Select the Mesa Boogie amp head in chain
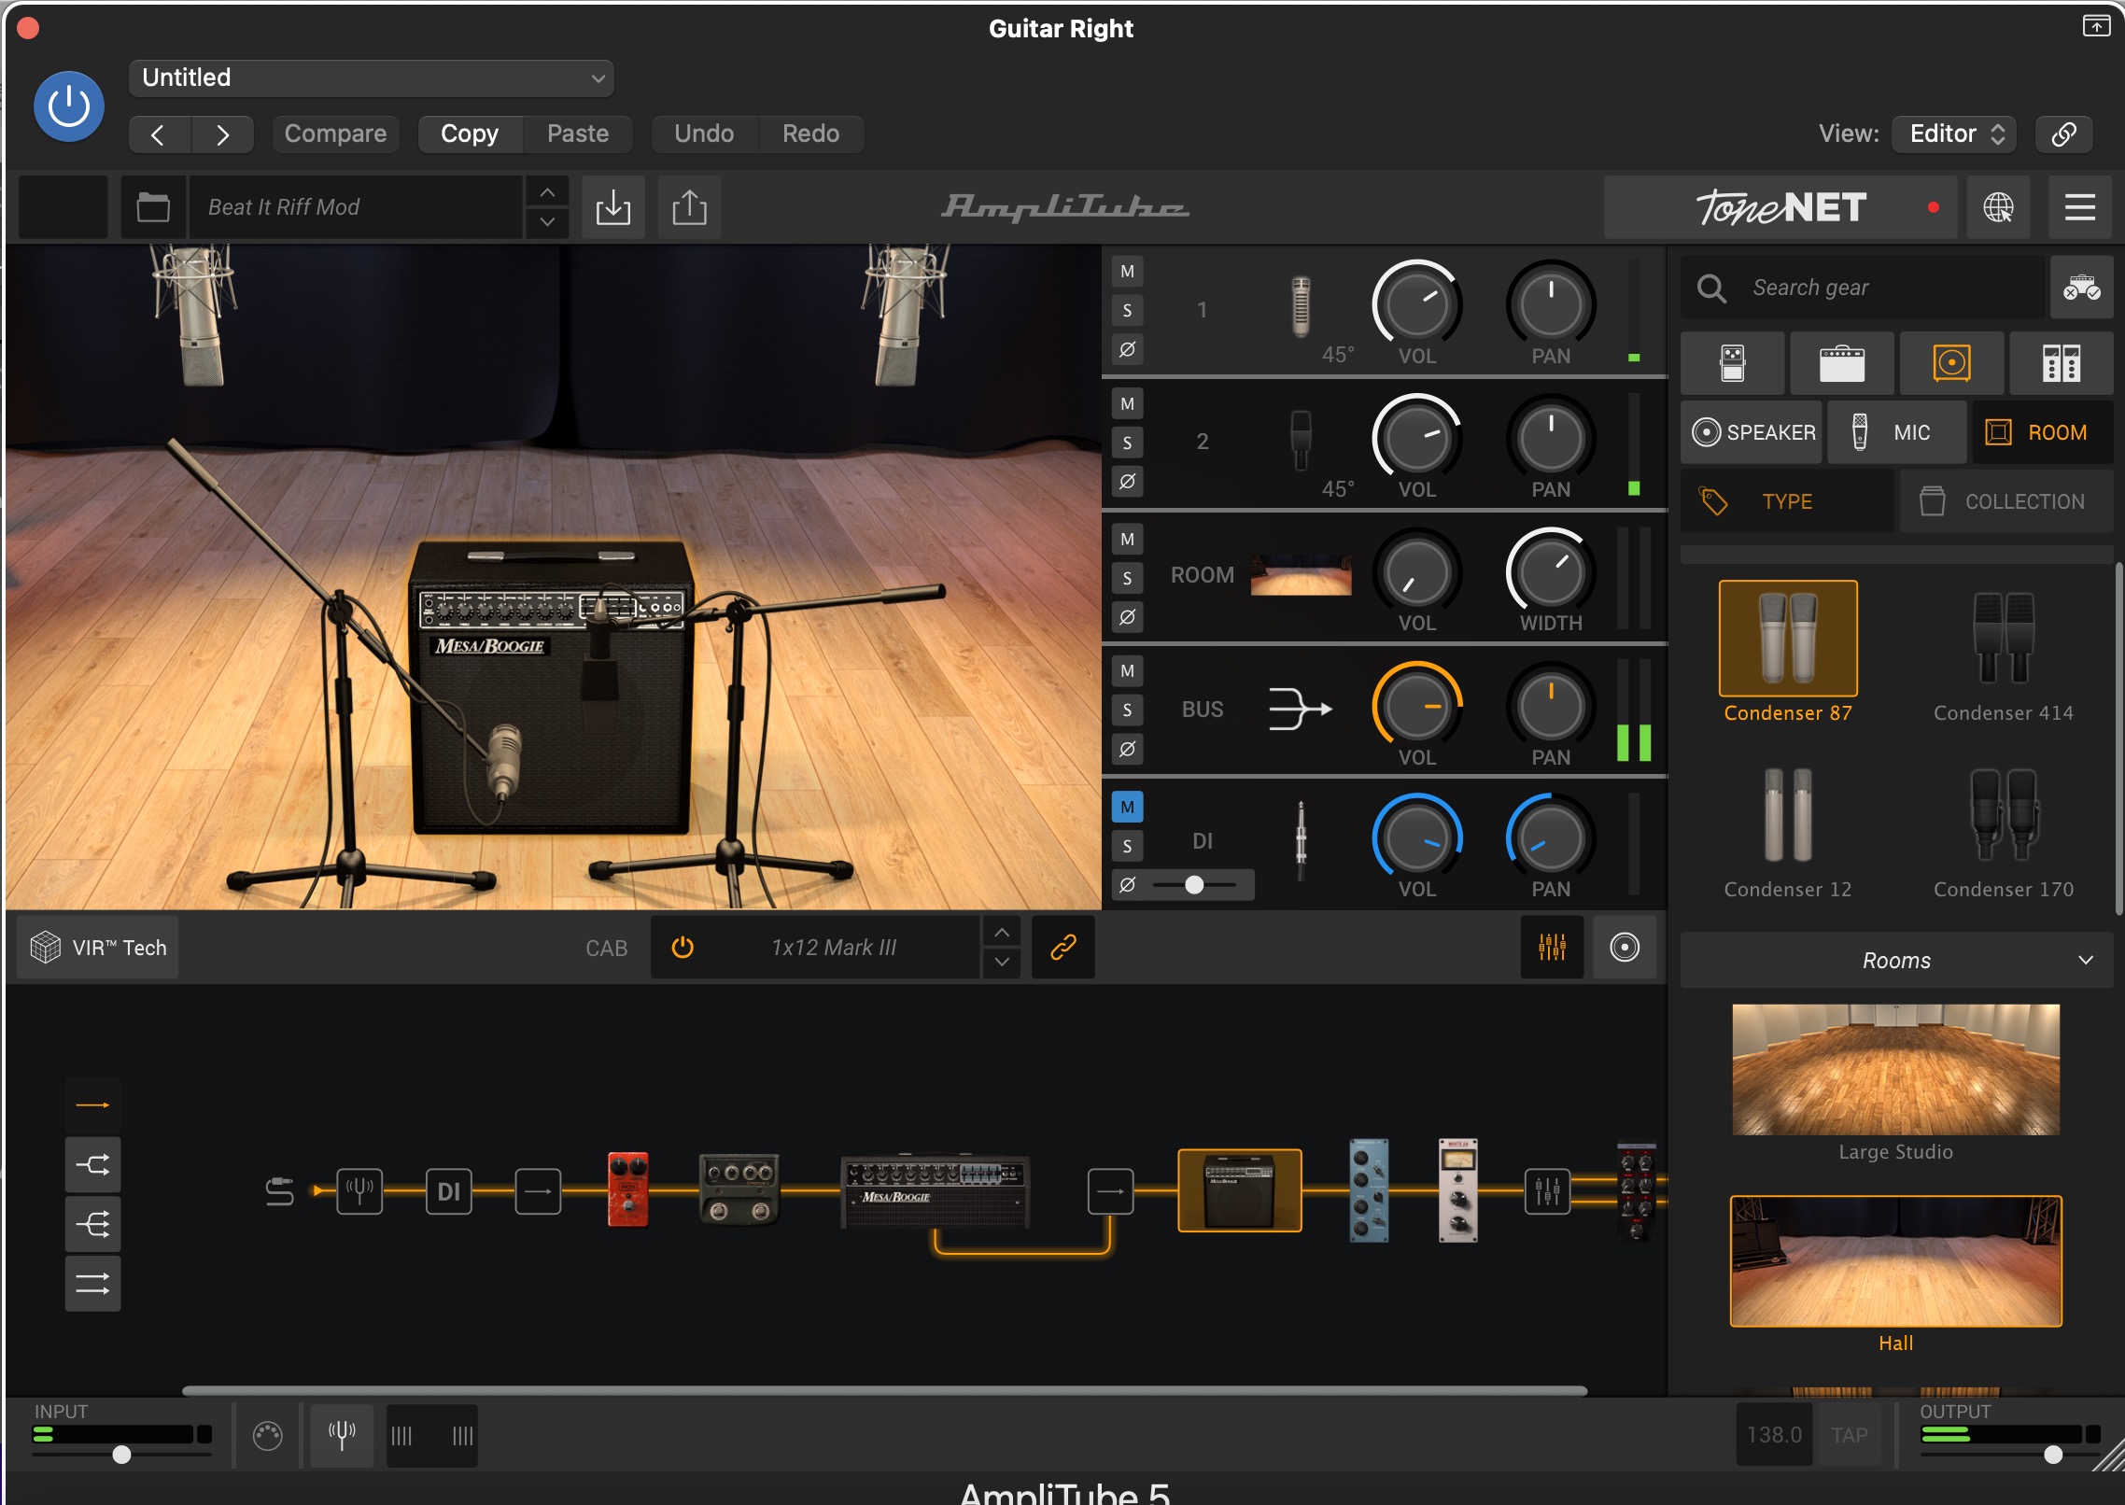2125x1505 pixels. (x=936, y=1192)
